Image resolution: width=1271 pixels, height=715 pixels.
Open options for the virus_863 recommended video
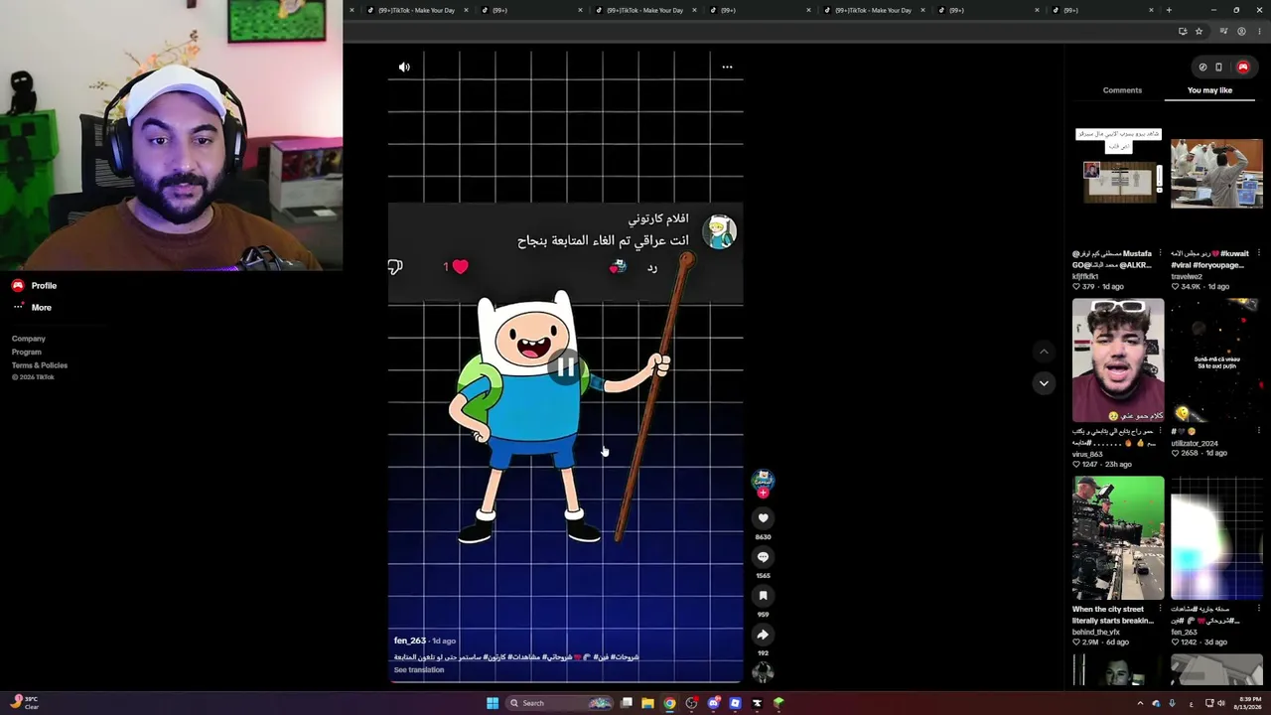tap(1161, 431)
